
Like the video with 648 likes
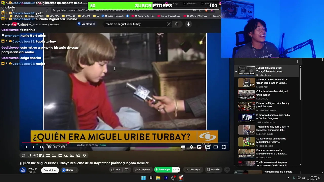click(x=115, y=170)
